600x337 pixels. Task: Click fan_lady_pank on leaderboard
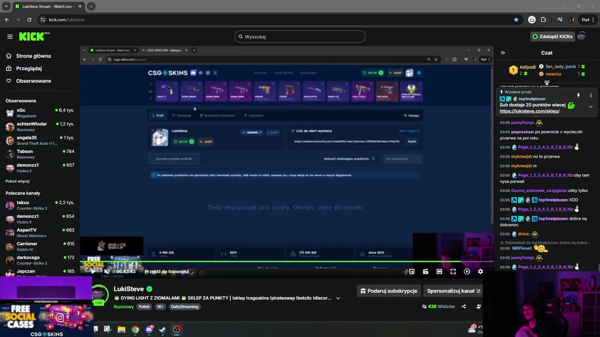[x=561, y=66]
